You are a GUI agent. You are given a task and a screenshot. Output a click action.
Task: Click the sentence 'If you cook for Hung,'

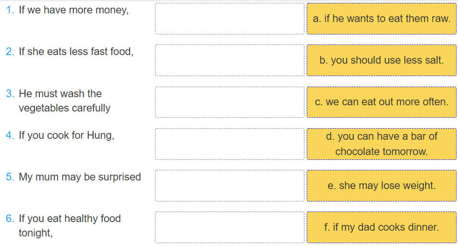(x=66, y=135)
